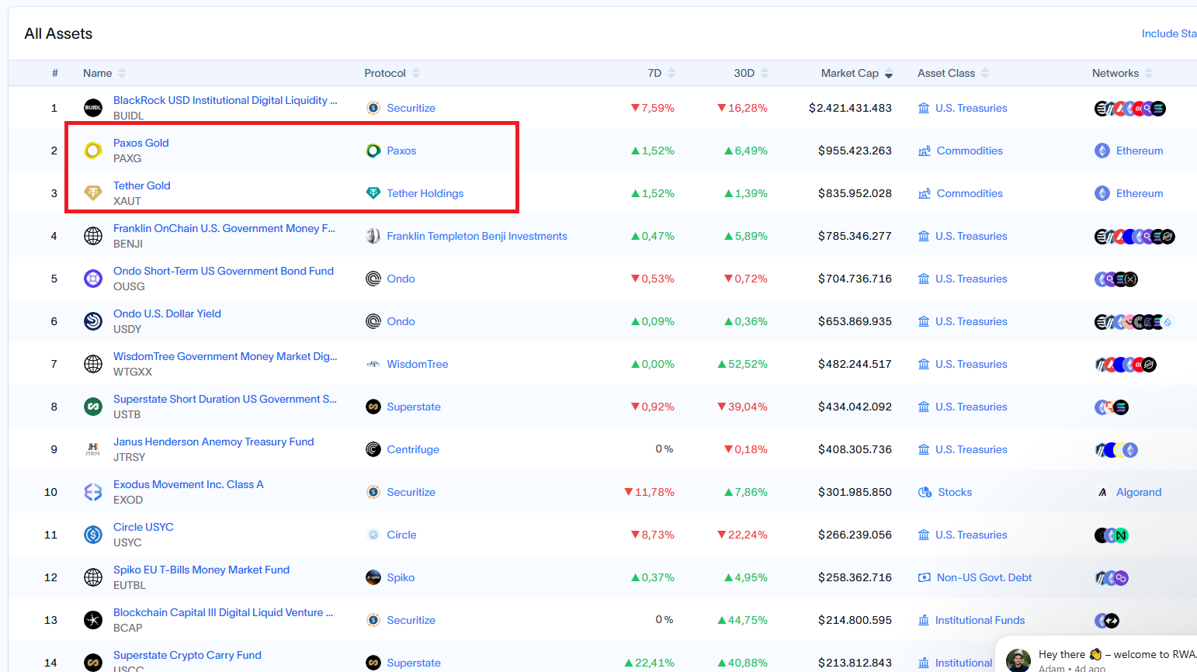Sort table by Protocol column
Image resolution: width=1197 pixels, height=672 pixels.
tap(392, 73)
